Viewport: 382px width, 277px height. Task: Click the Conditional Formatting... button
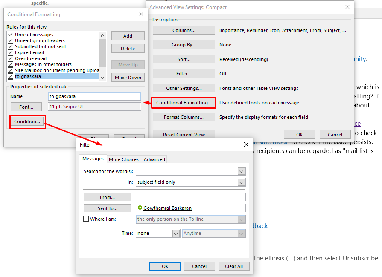tap(184, 103)
